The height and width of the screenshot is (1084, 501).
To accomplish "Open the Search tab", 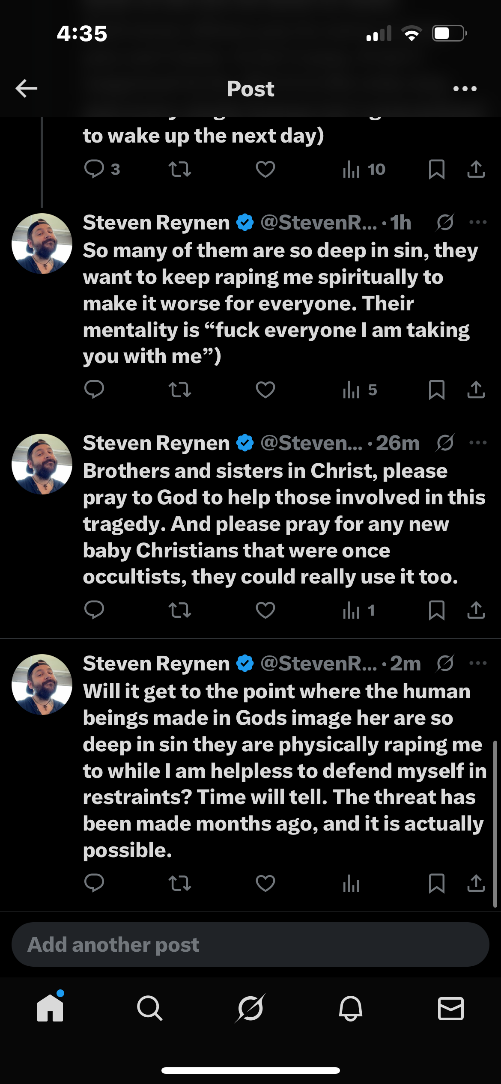I will (150, 1008).
